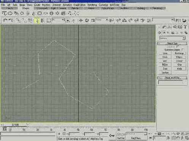This screenshot has height=141, width=189.
Task: Open the Rendering menu
Action: (x=92, y=5)
